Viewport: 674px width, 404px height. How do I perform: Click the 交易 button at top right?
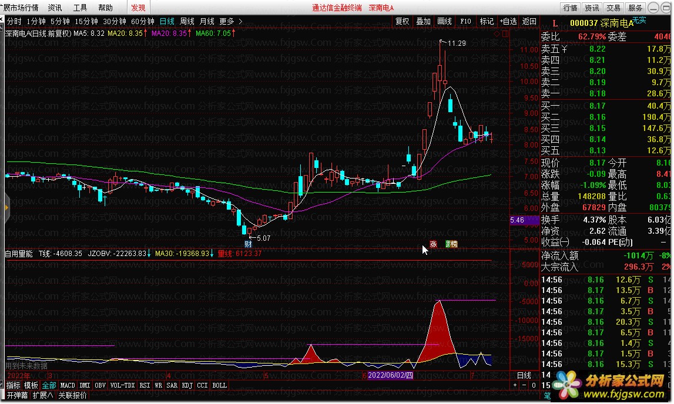[x=613, y=8]
